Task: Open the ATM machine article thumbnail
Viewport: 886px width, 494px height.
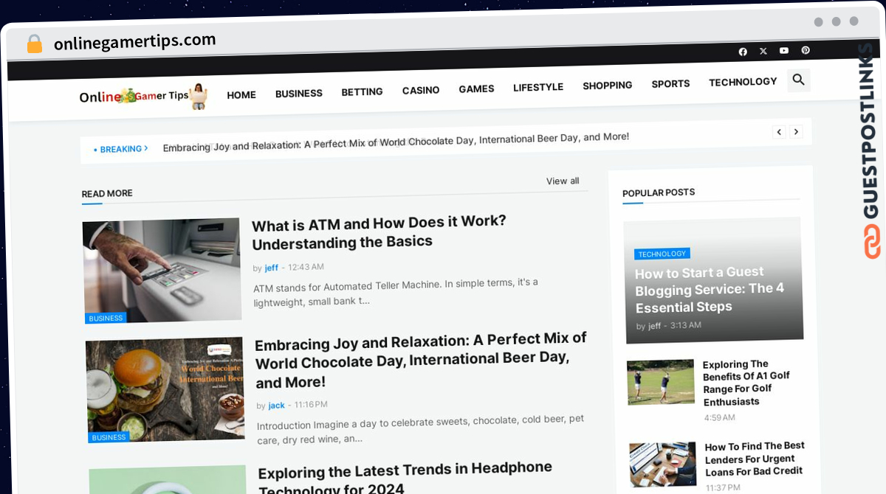Action: [x=162, y=270]
